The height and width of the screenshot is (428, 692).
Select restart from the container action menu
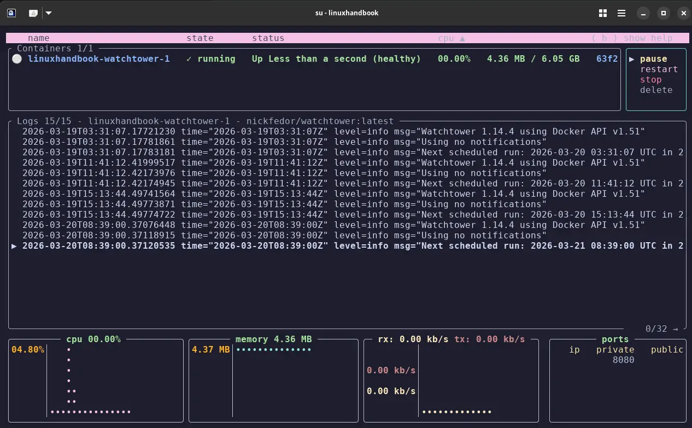coord(659,69)
